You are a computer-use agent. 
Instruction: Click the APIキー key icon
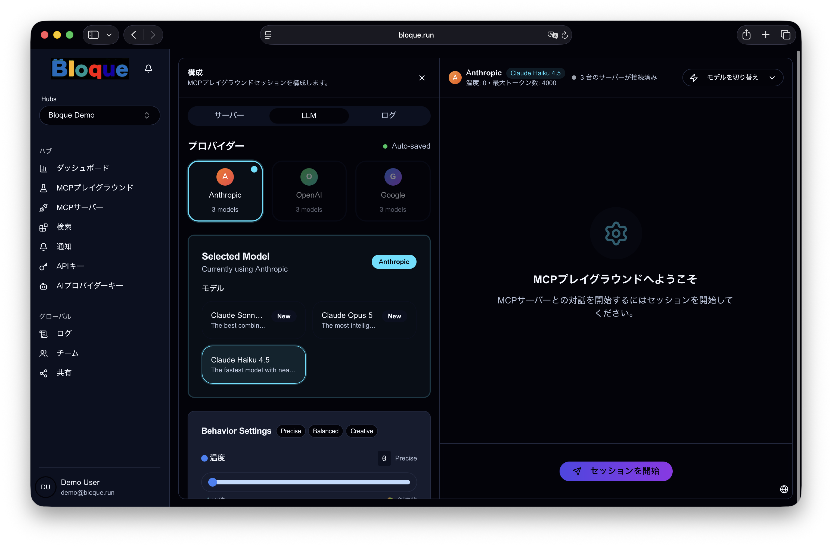click(x=43, y=267)
